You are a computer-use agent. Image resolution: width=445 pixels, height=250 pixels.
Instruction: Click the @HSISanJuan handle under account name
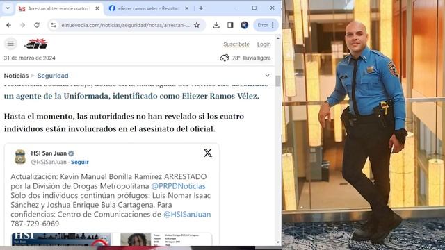tap(49, 162)
